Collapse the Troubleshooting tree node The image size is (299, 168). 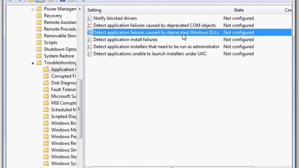click(33, 63)
